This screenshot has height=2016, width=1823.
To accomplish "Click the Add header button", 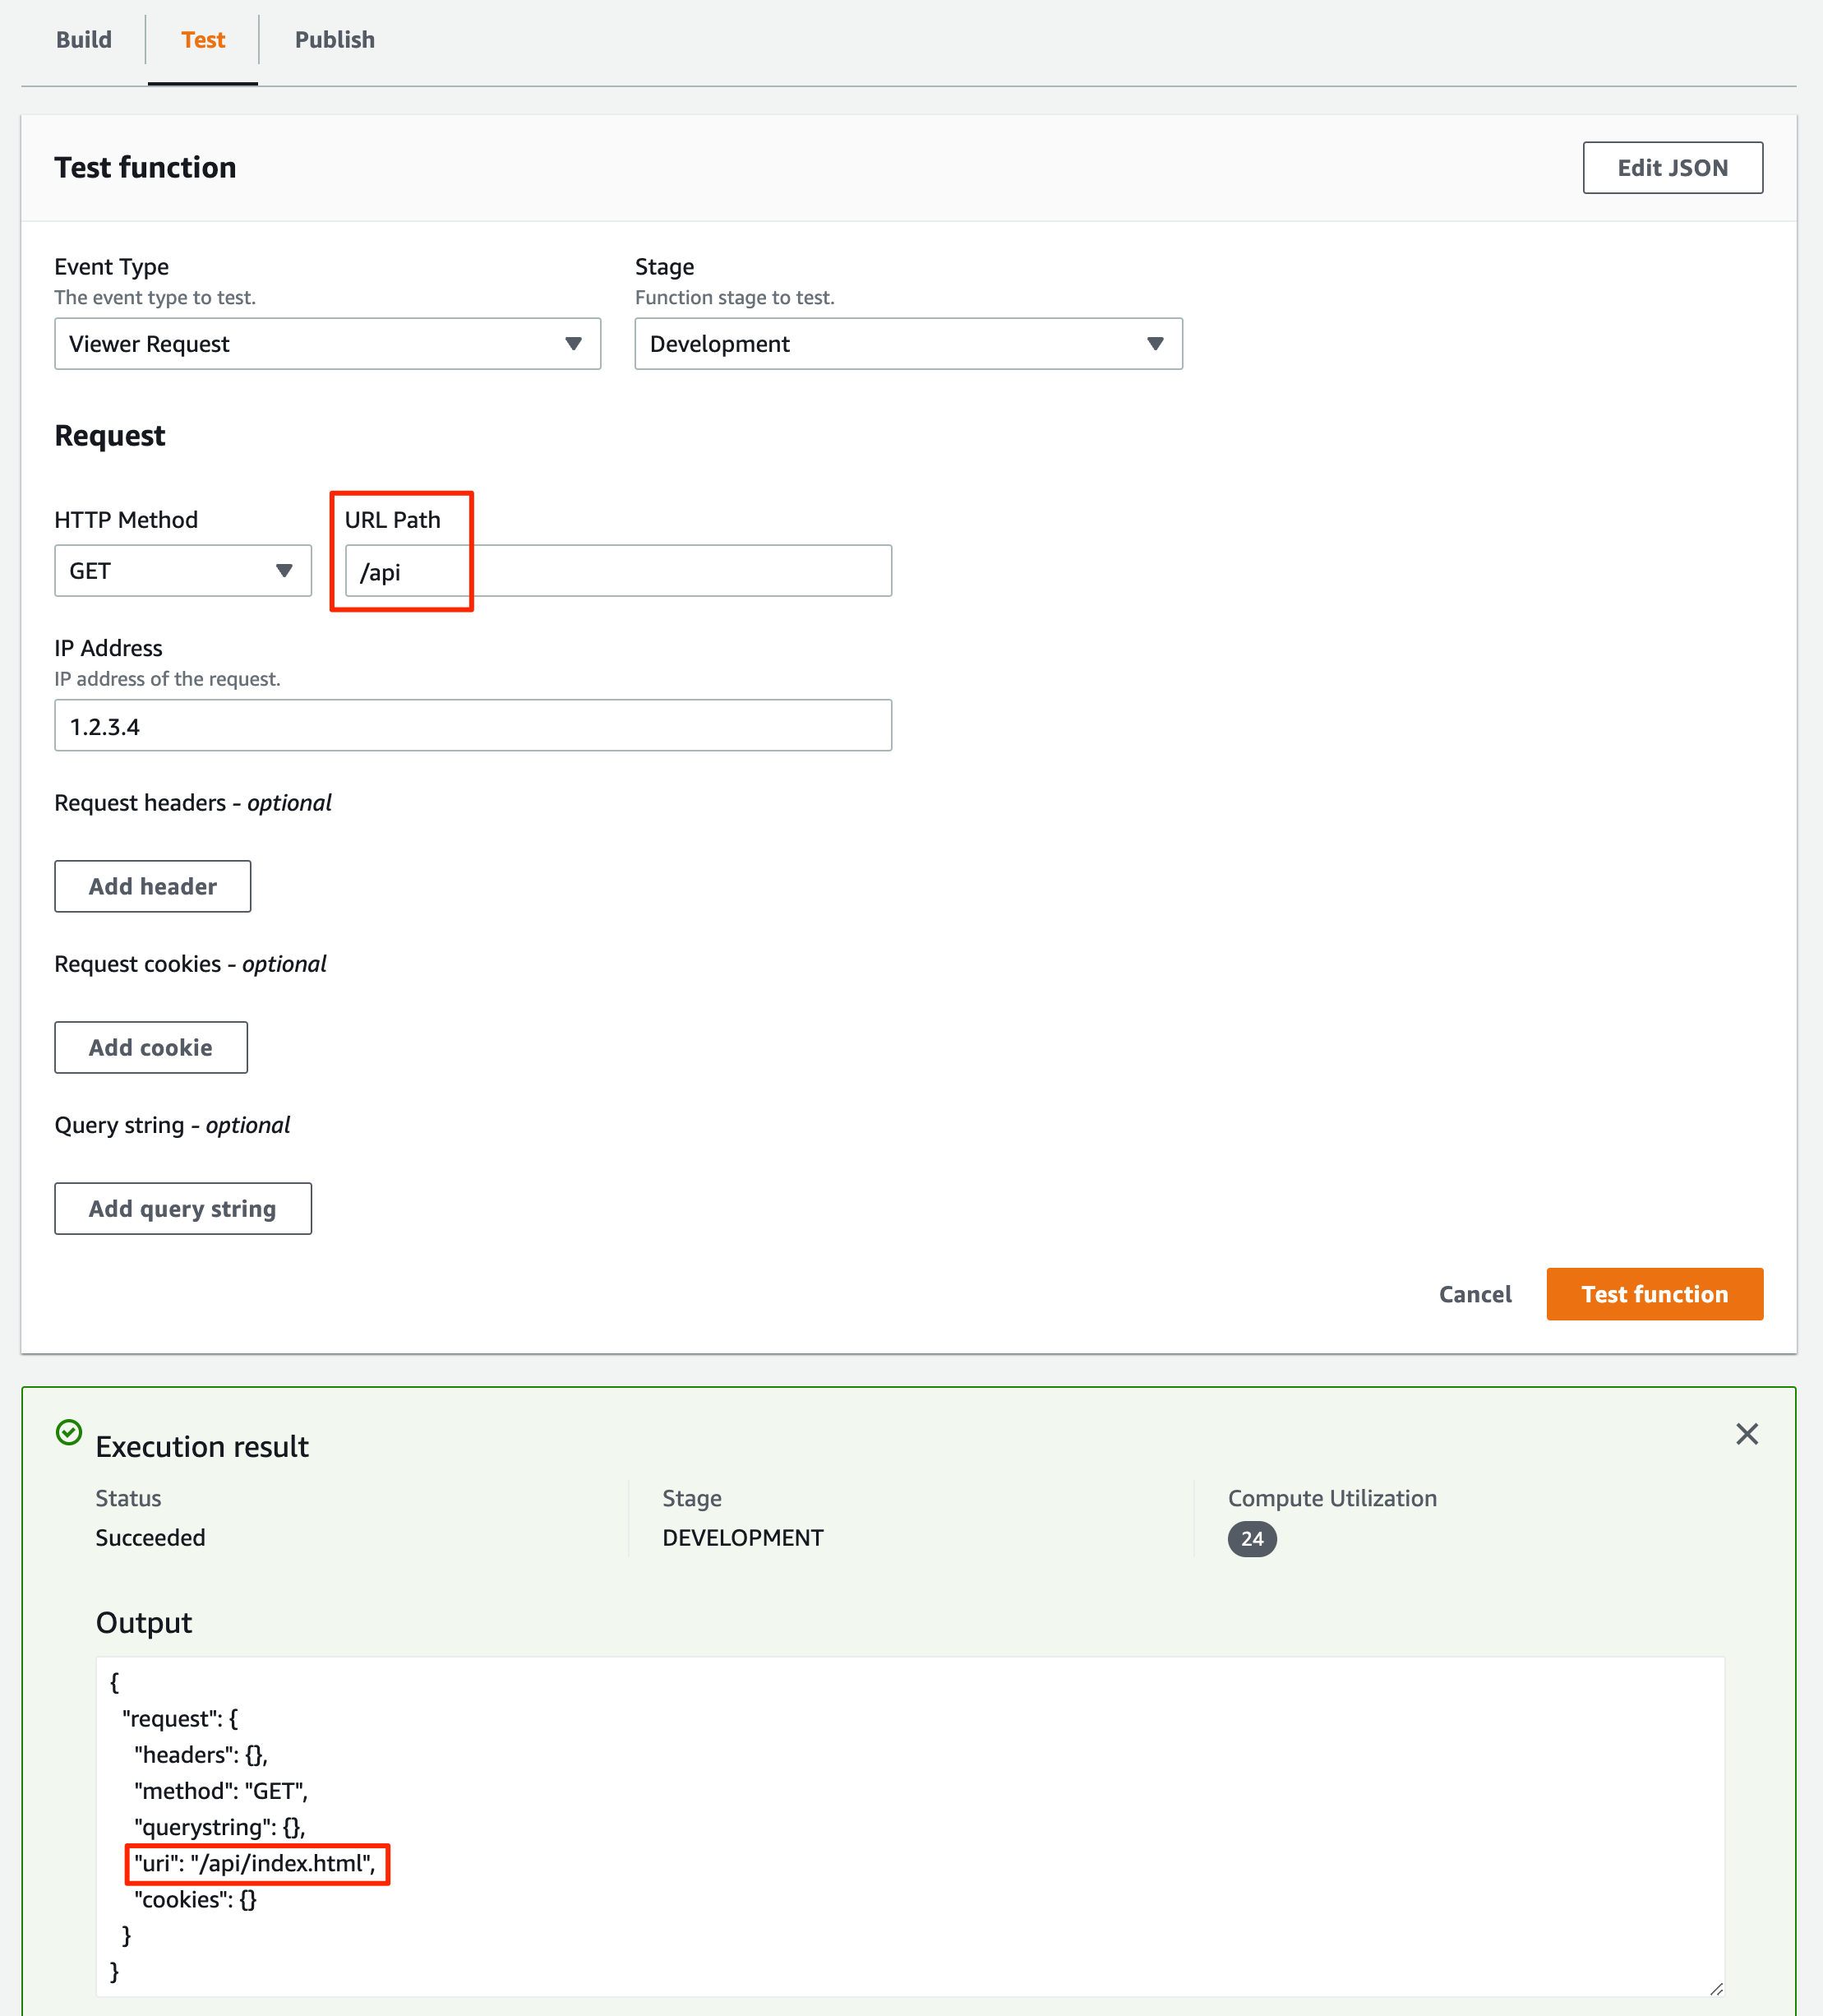I will click(152, 886).
